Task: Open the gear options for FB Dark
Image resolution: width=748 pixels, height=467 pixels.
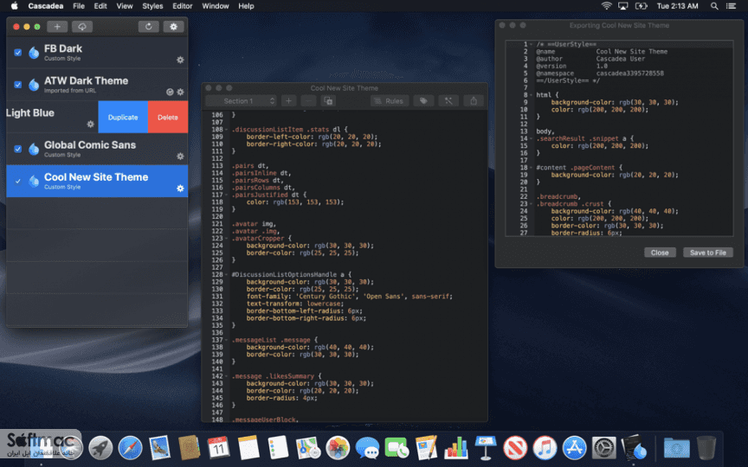Action: 180,60
